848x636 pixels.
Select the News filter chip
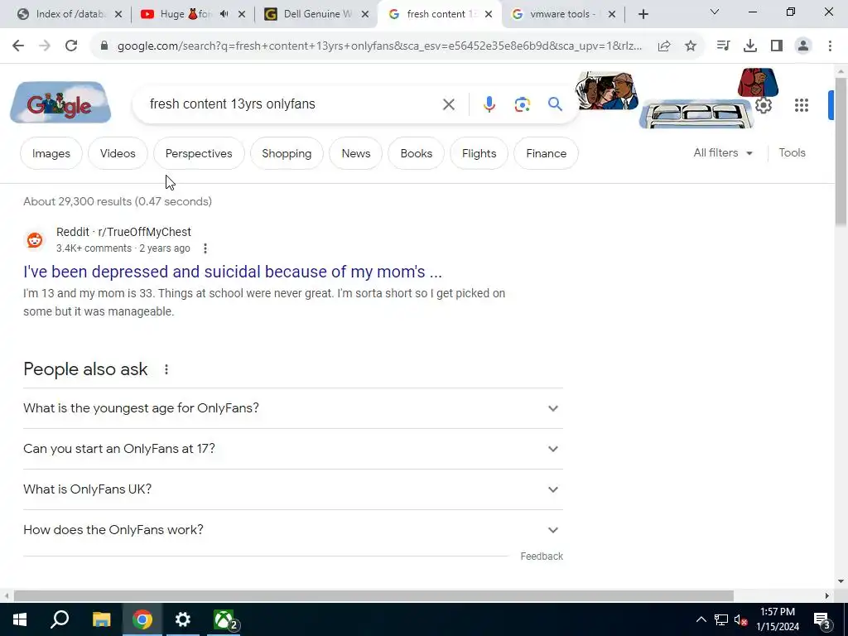click(x=356, y=153)
